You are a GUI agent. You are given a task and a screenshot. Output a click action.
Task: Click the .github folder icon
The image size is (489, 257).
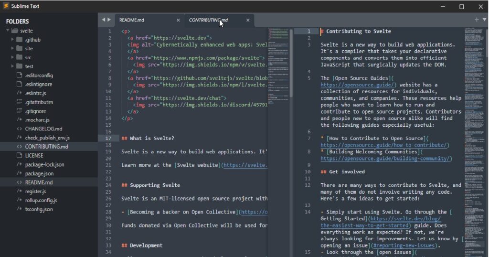point(19,40)
